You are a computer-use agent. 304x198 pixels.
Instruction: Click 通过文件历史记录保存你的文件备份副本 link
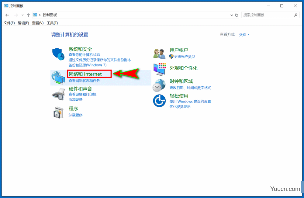pyautogui.click(x=100, y=60)
